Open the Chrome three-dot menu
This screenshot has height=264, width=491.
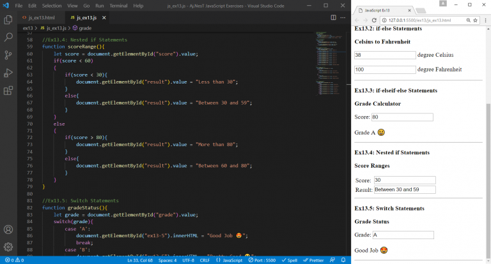click(x=486, y=20)
